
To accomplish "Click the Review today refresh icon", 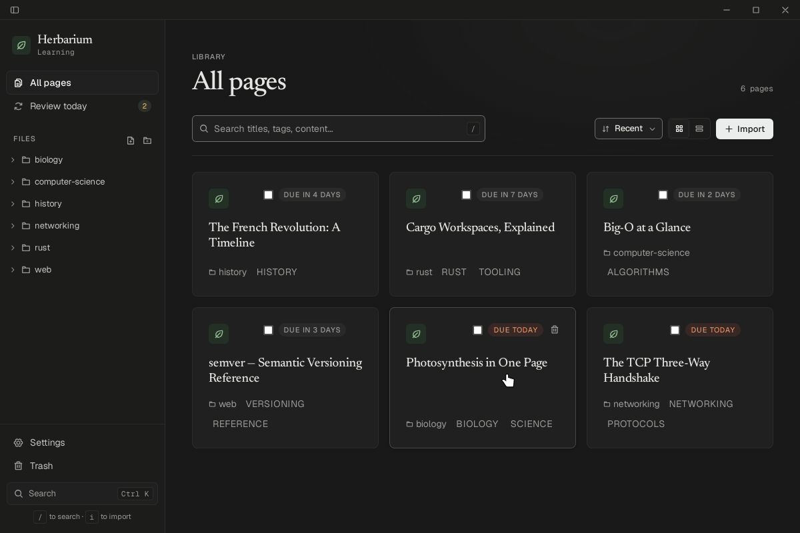I will [19, 106].
